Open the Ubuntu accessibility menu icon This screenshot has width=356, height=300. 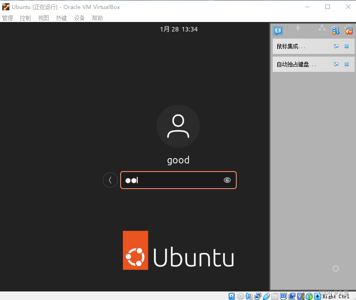pos(298,28)
